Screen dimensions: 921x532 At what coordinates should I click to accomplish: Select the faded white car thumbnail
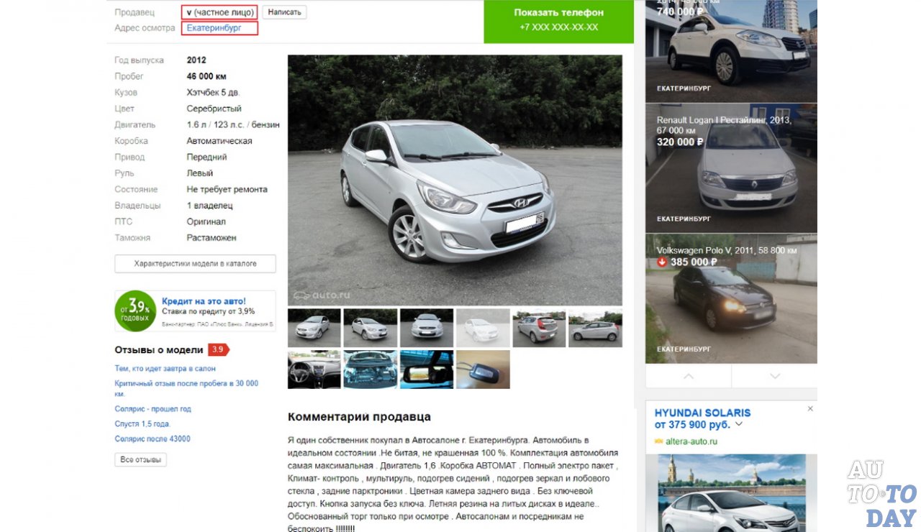pos(483,328)
